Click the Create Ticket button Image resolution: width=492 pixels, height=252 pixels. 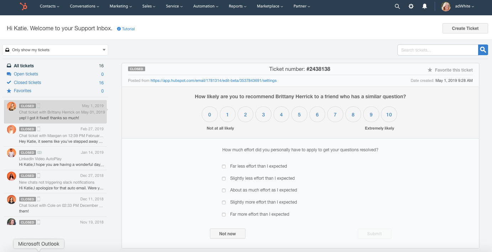[465, 28]
